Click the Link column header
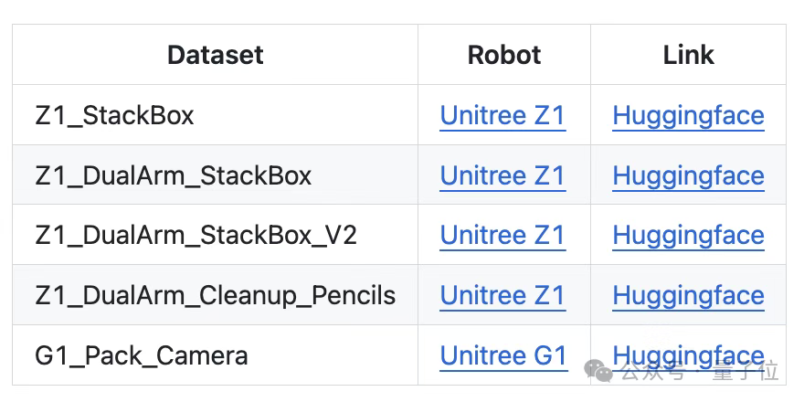 click(688, 55)
